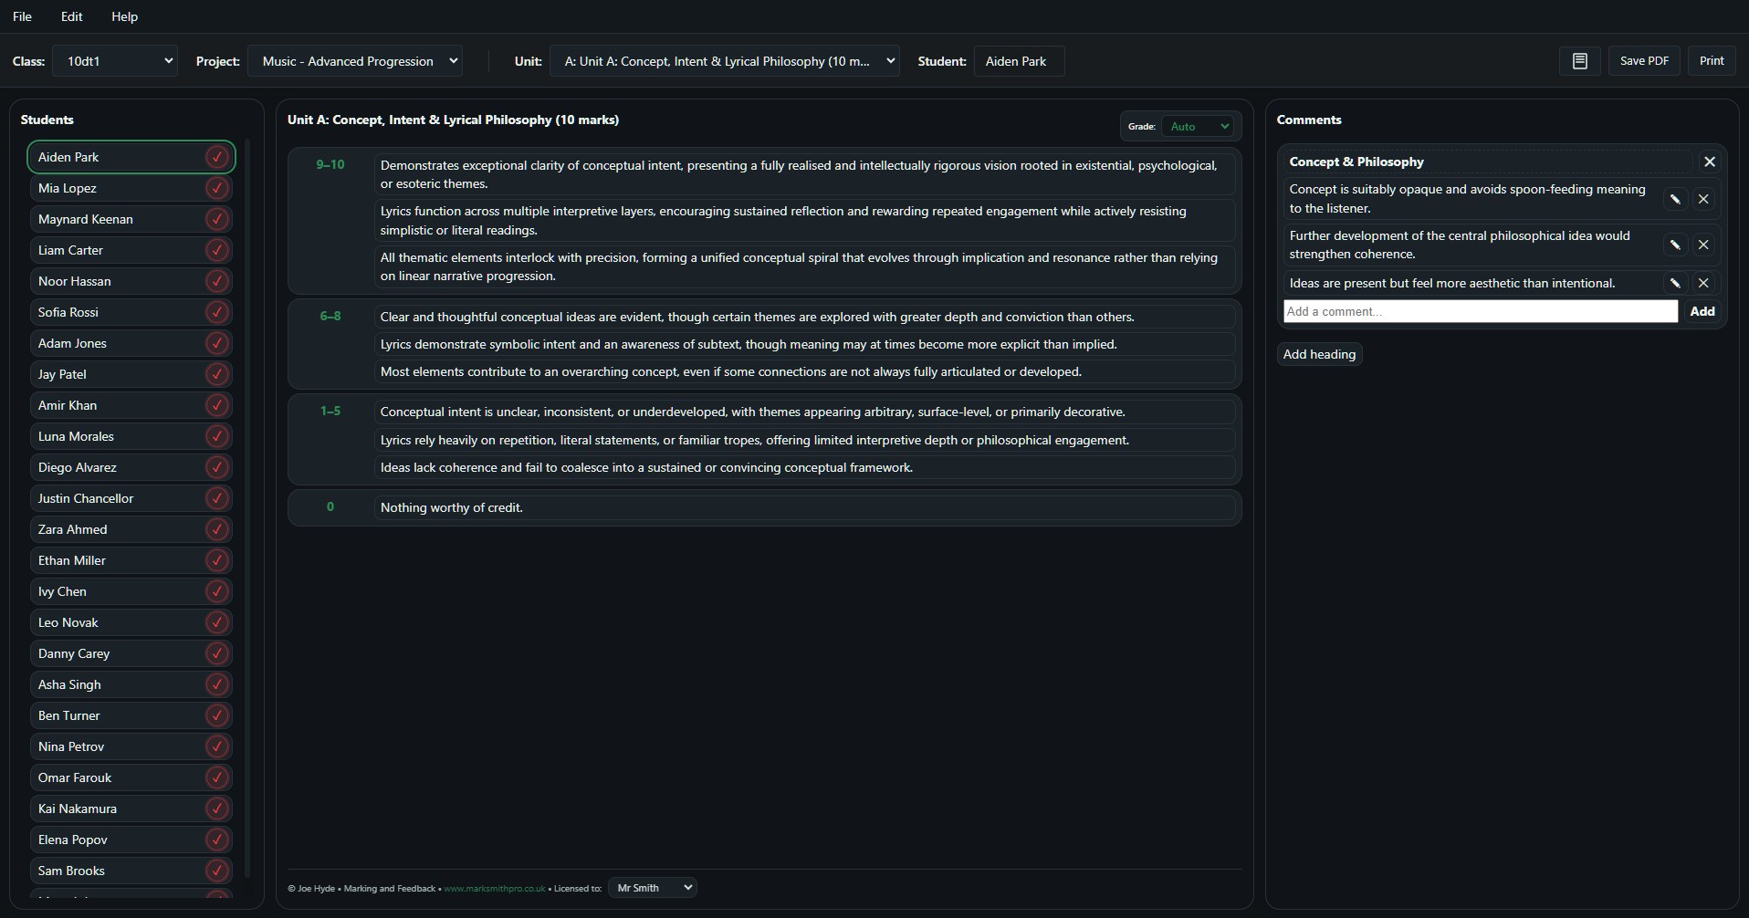
Task: Remove the Concept & Philosophy heading
Action: click(1709, 161)
